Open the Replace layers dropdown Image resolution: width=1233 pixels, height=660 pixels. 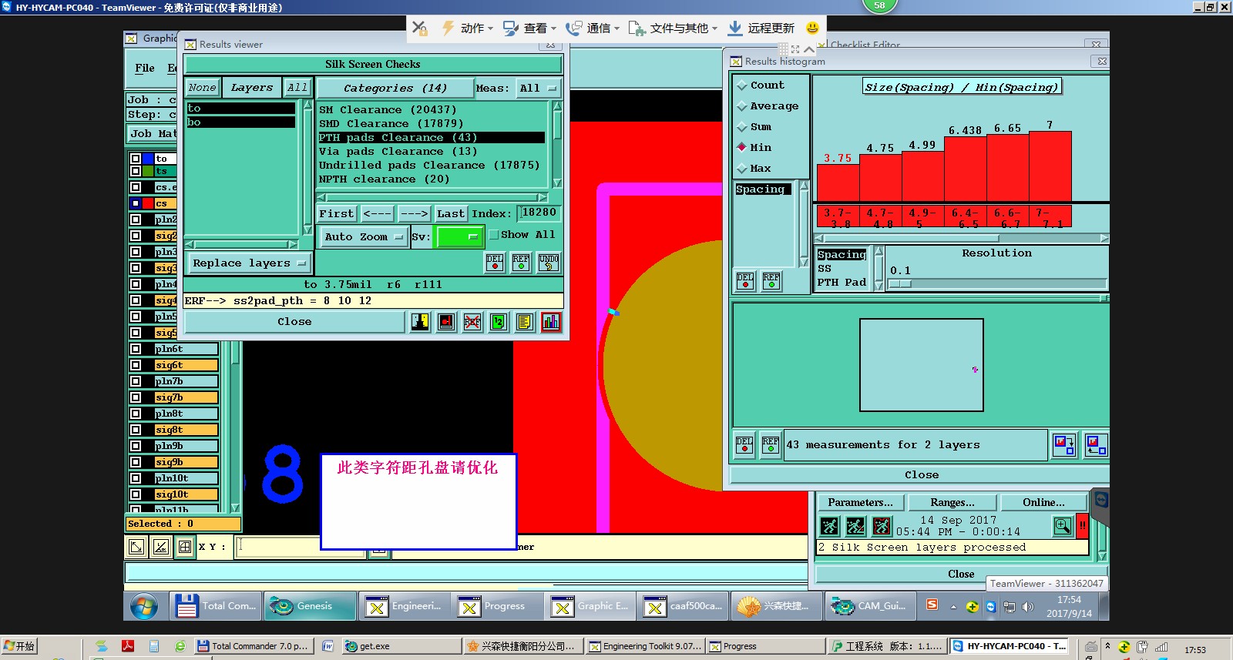pyautogui.click(x=250, y=263)
